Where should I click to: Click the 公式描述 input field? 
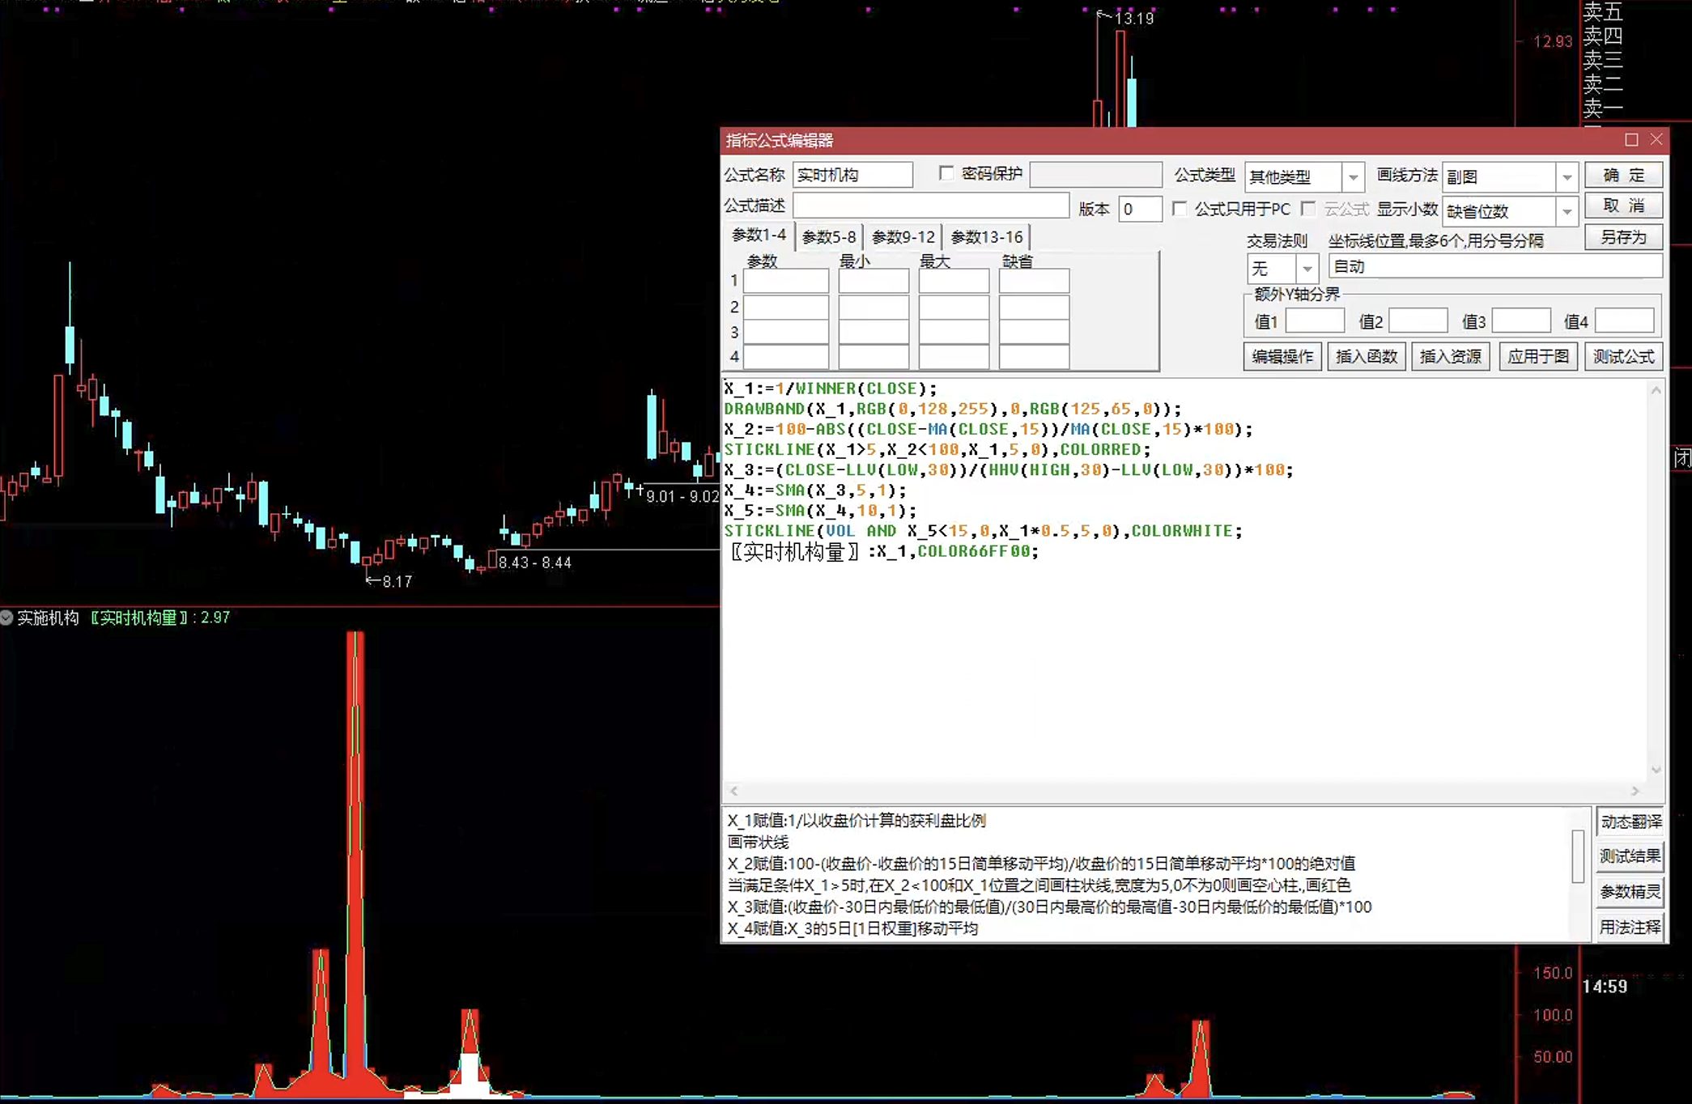[x=931, y=206]
